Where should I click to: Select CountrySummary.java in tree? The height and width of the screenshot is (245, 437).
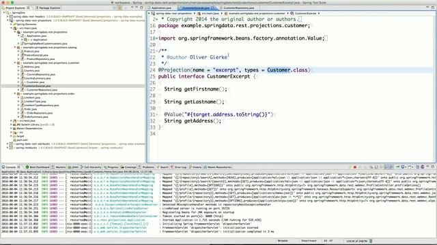point(37,78)
